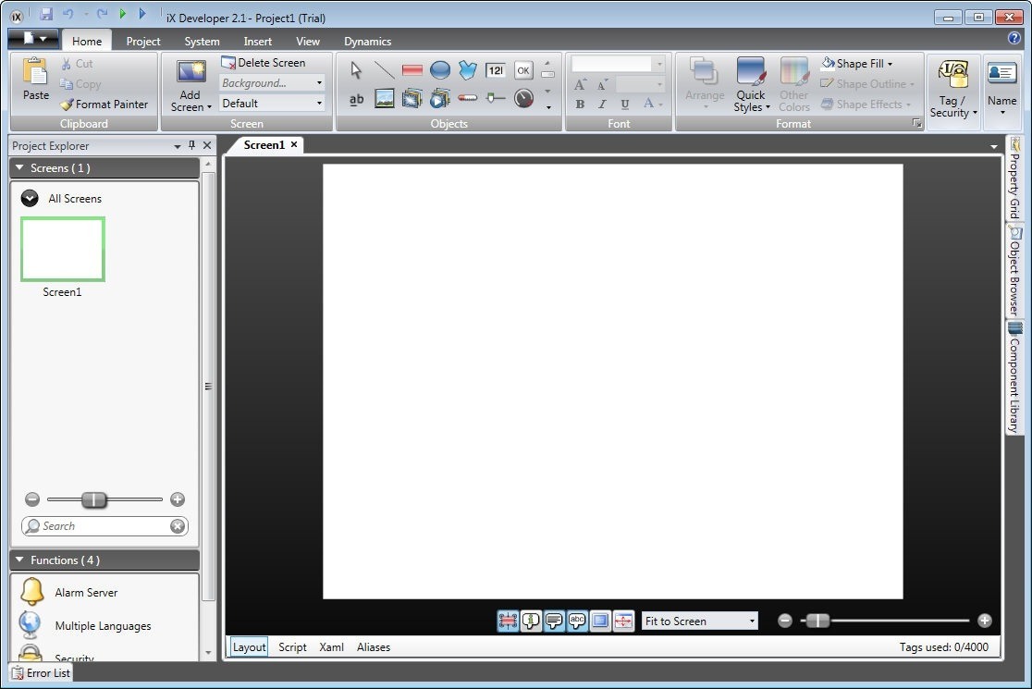Insert the OK Button object
1032x689 pixels.
pos(523,69)
